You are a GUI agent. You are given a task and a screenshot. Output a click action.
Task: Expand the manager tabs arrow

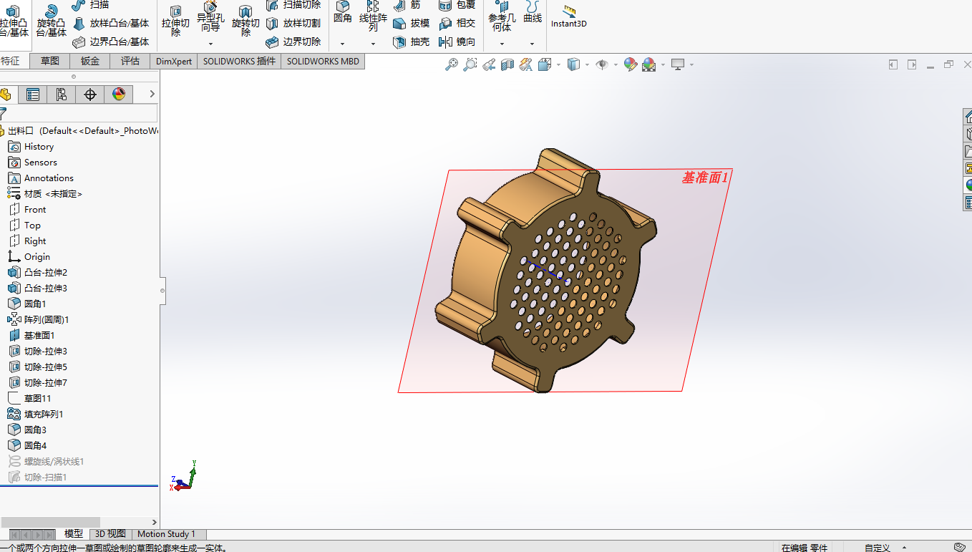152,95
